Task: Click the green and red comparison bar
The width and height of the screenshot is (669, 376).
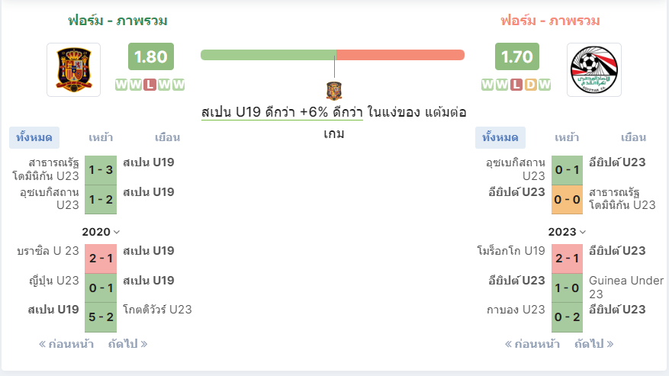Action: point(333,55)
